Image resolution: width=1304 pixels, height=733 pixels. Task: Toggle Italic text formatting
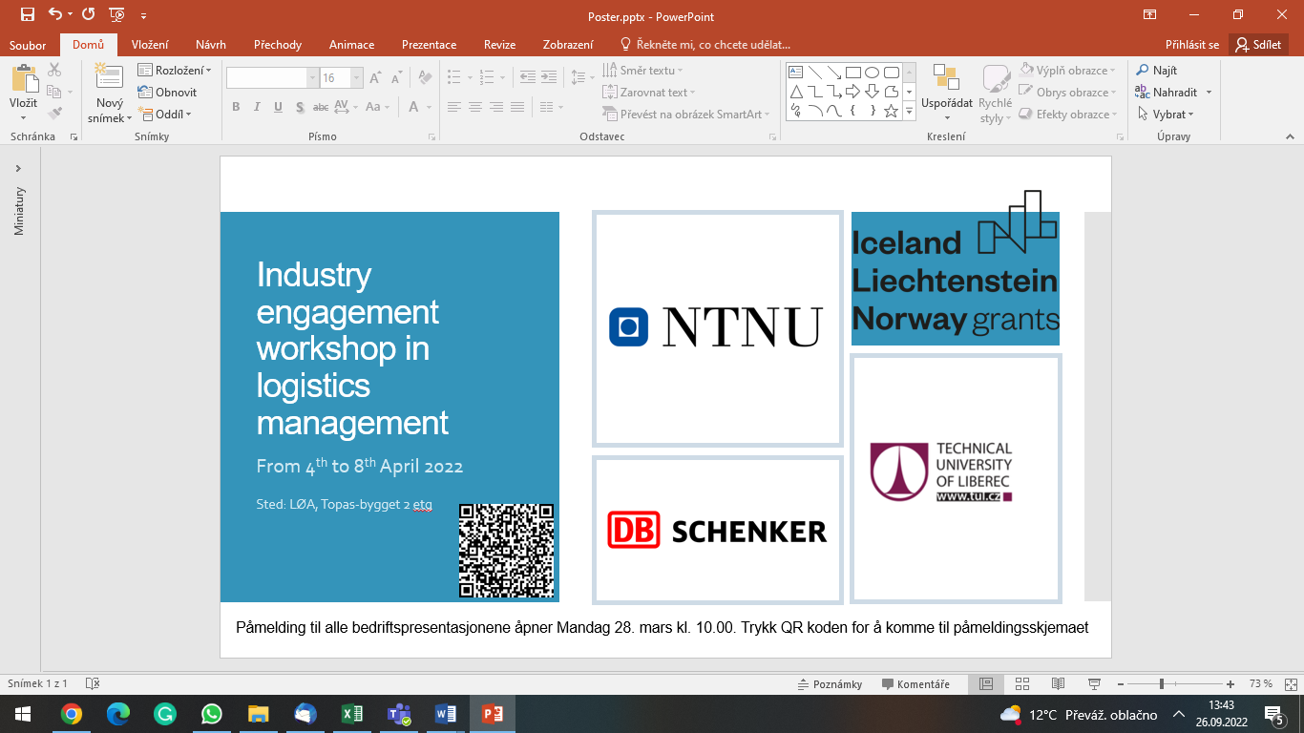[257, 107]
